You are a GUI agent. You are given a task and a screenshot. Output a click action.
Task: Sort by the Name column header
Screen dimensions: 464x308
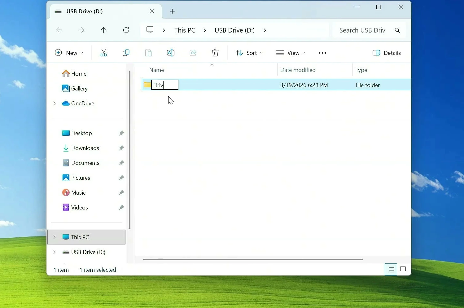(157, 70)
